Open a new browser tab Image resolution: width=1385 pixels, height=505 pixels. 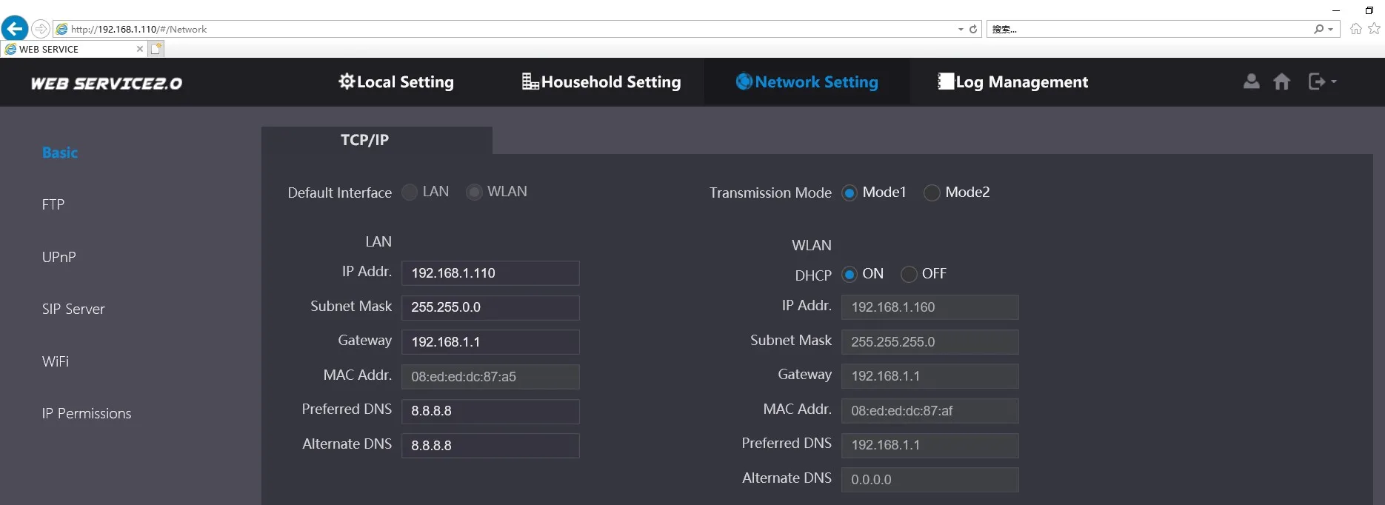156,49
